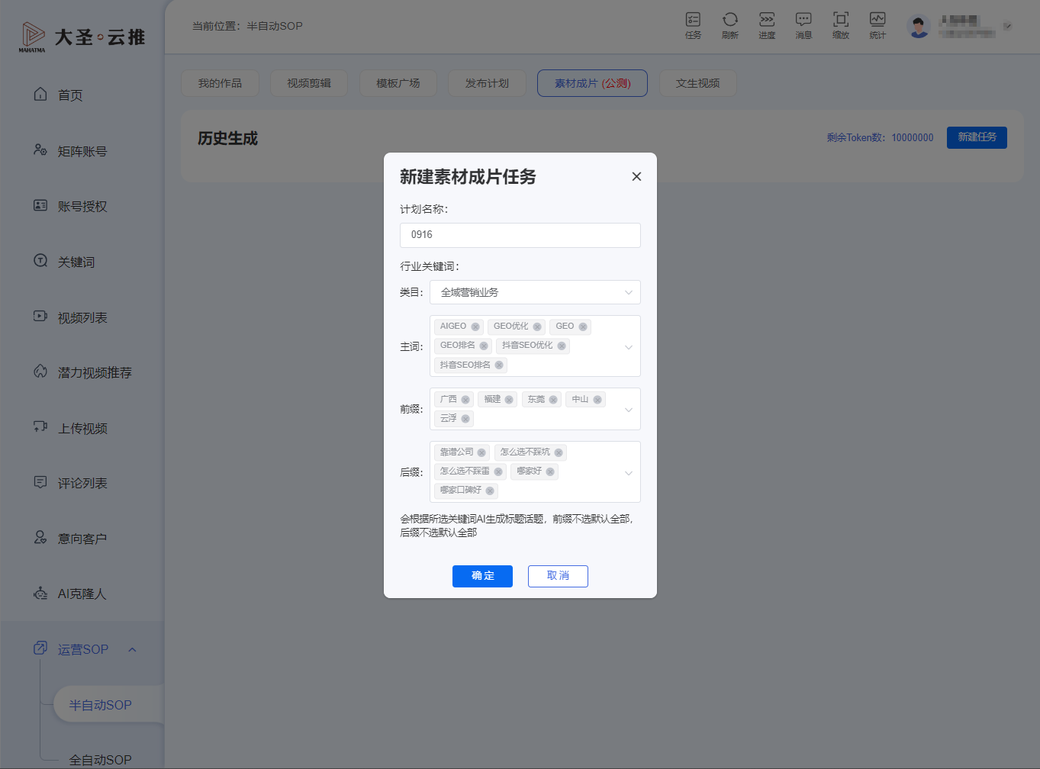
Task: Remove the 哪家口碑好 suffix tag
Action: pos(490,491)
